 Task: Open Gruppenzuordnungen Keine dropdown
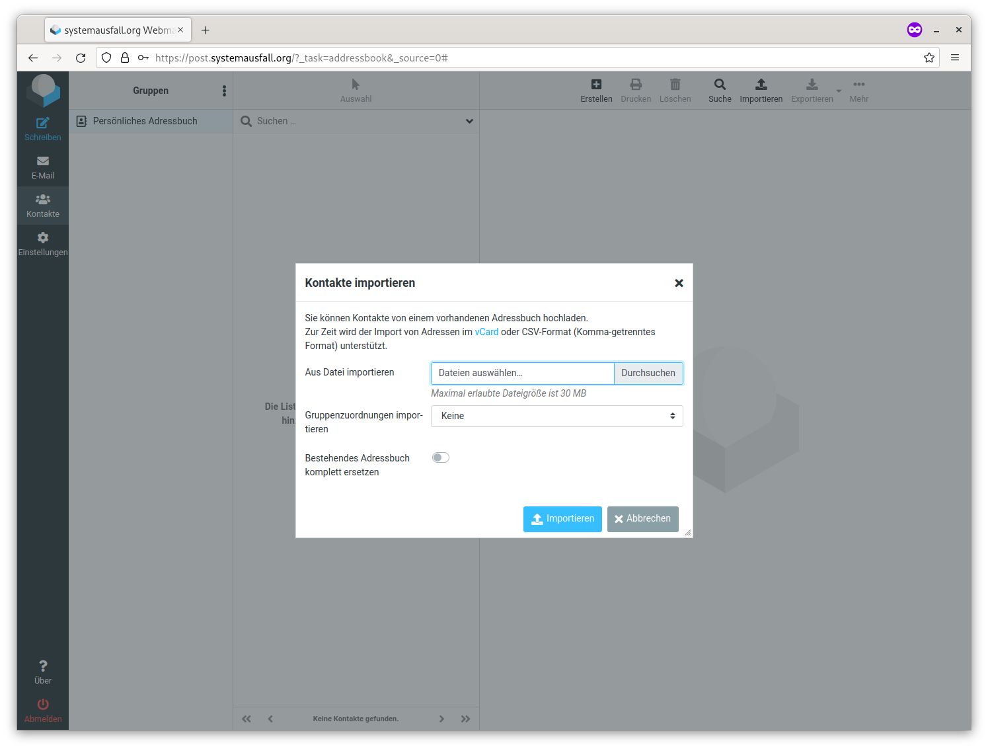click(556, 416)
